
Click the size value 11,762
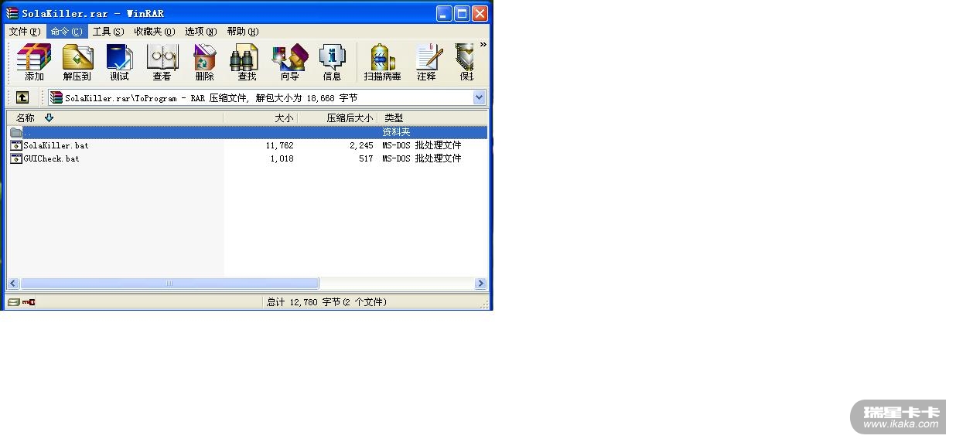(279, 145)
